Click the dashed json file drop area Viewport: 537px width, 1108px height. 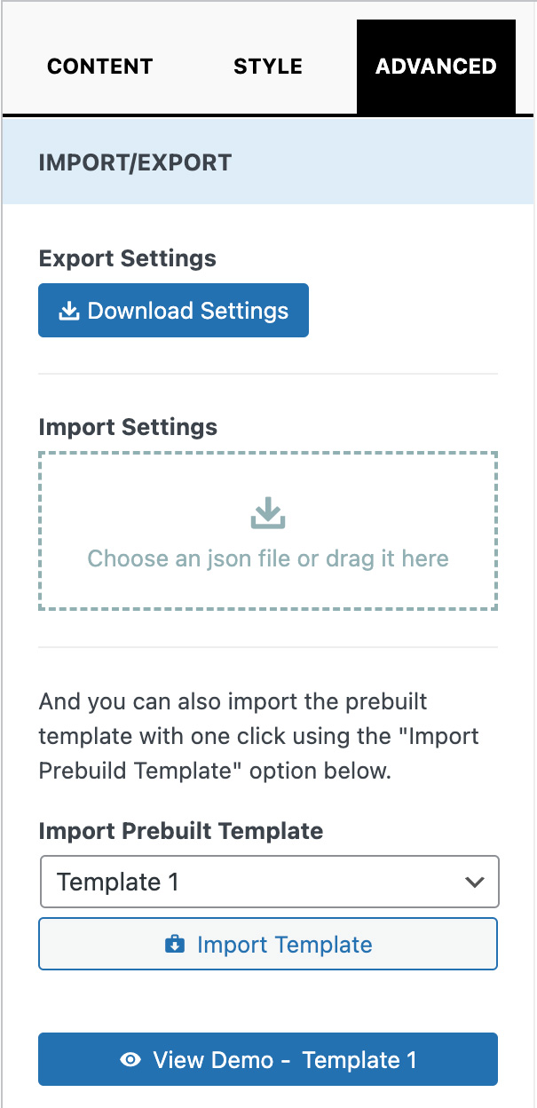click(268, 532)
